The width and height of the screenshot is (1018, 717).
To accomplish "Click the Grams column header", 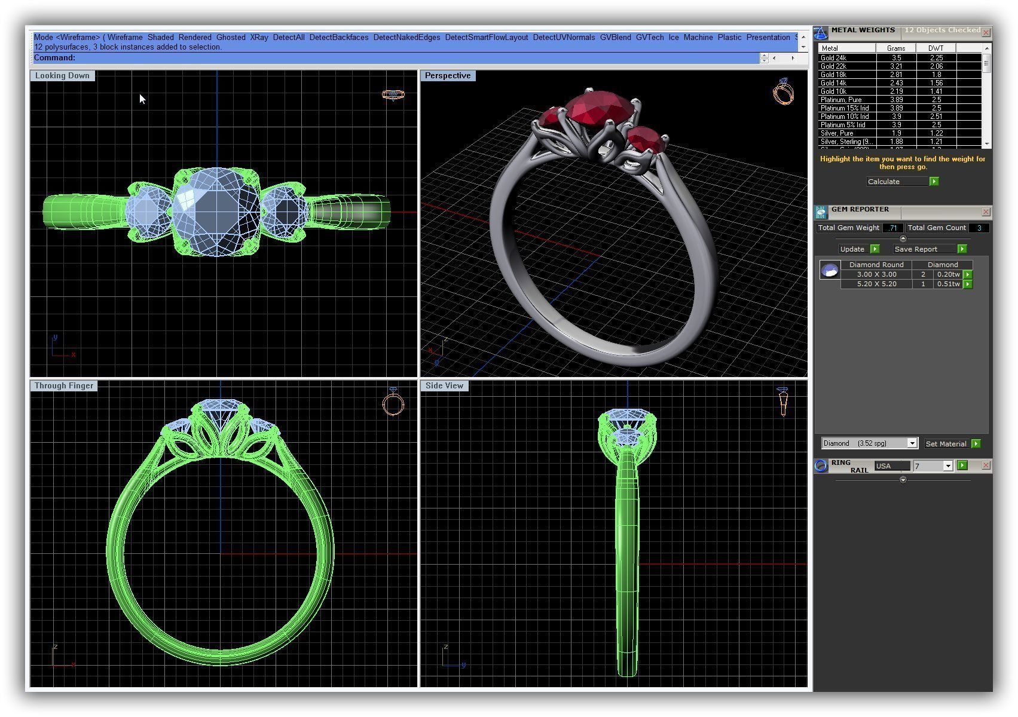I will pyautogui.click(x=896, y=48).
